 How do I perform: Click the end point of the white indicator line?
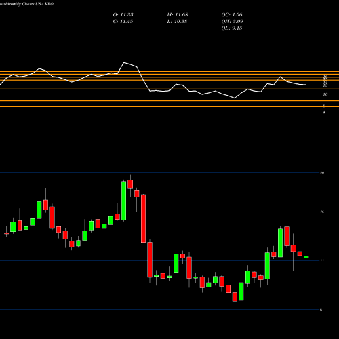[x=306, y=85]
